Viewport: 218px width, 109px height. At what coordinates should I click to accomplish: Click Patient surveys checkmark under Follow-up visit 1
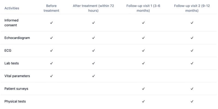(143, 89)
